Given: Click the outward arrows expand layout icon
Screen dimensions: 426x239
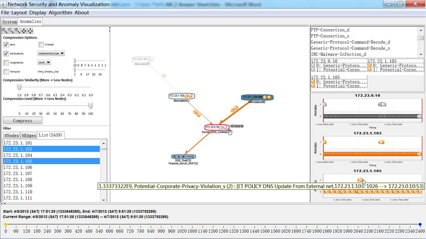Looking at the screenshot, I should click(x=30, y=31).
